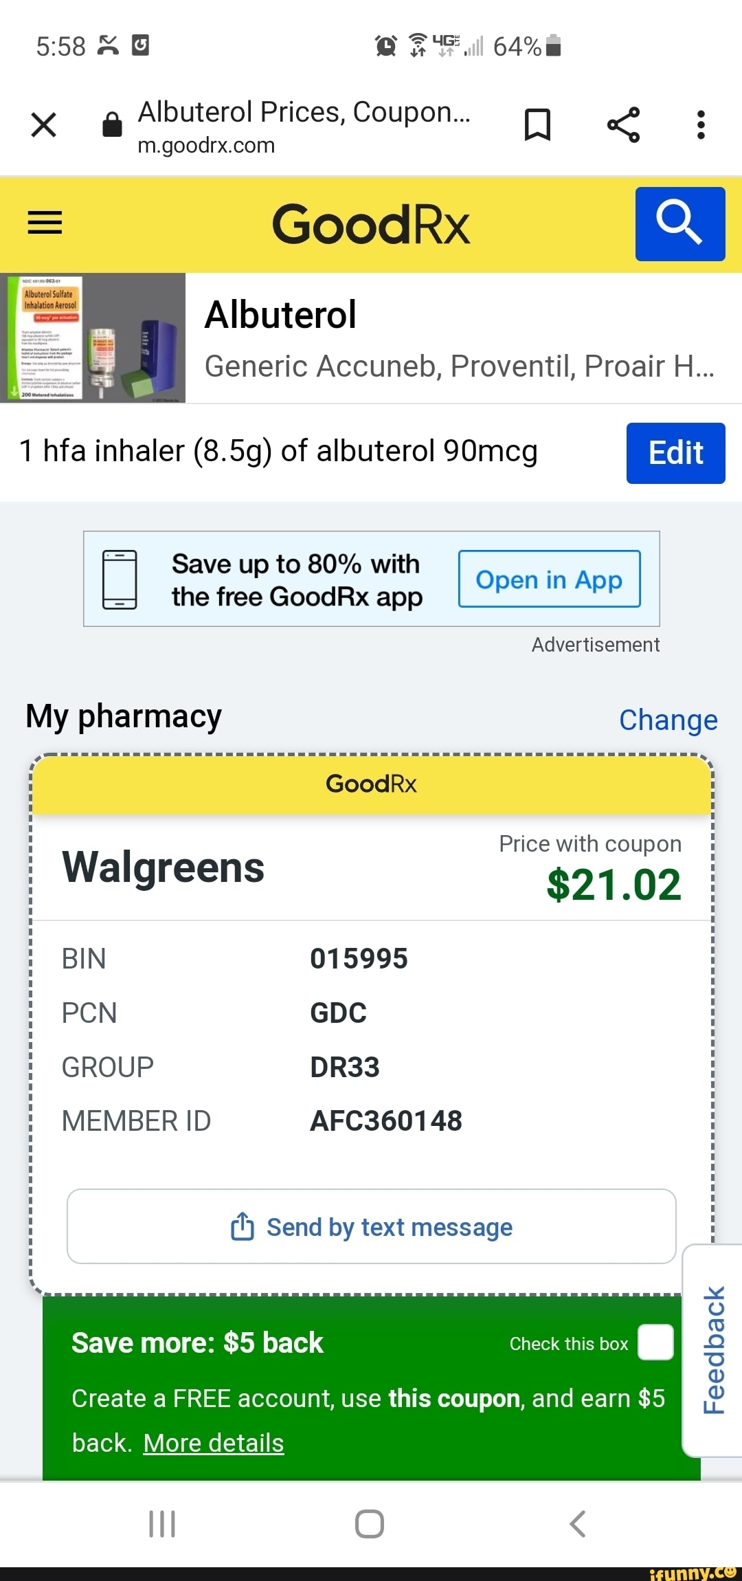
Task: Tap Open in App button
Action: [550, 579]
